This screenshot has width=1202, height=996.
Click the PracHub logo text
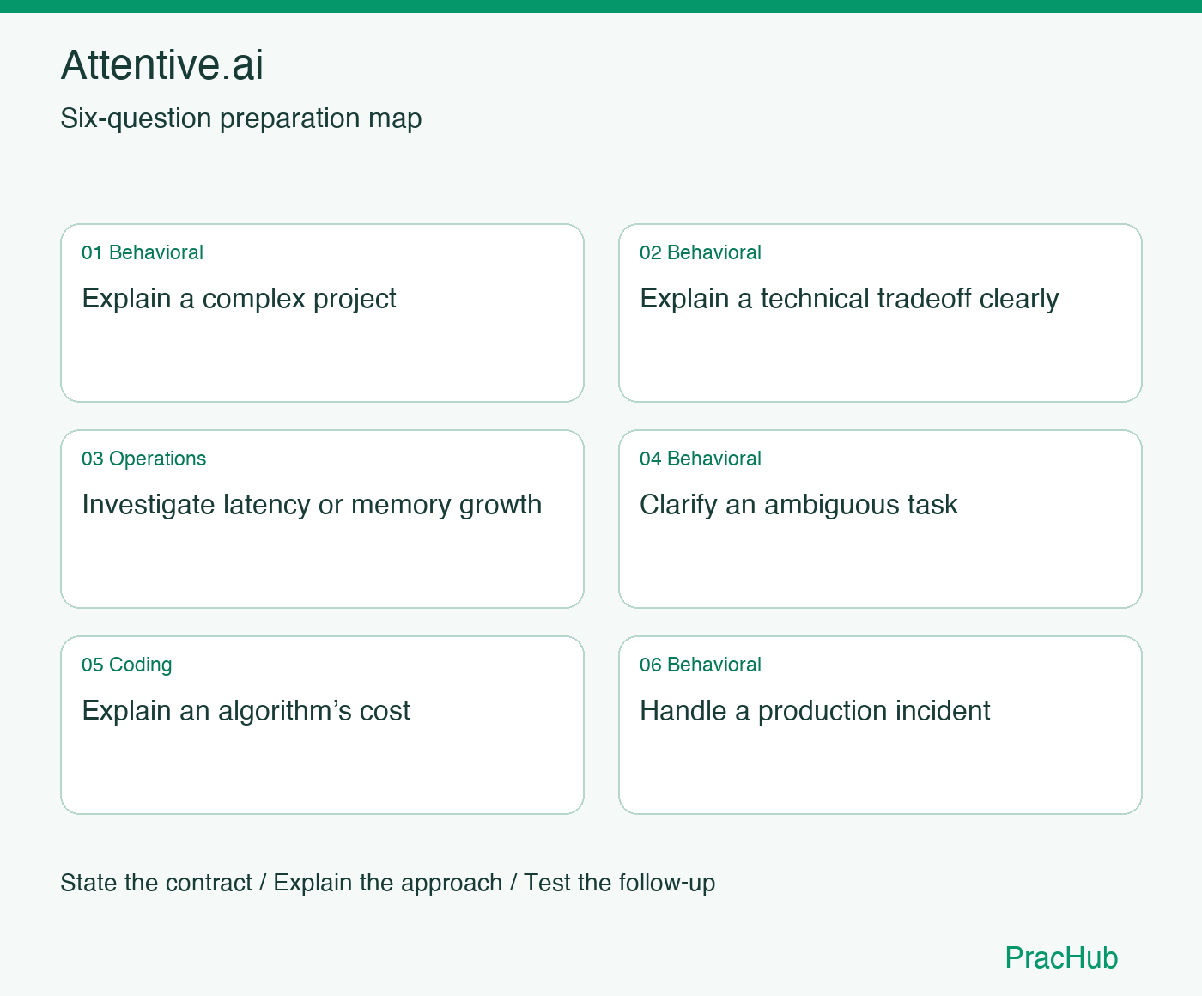(x=1061, y=957)
